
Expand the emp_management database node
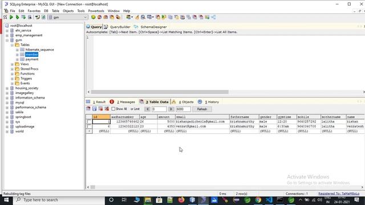click(7, 35)
